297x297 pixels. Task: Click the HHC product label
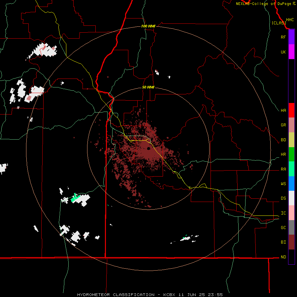point(290,20)
